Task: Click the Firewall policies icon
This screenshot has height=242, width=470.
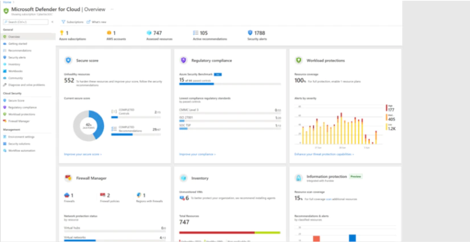Action: point(103,196)
